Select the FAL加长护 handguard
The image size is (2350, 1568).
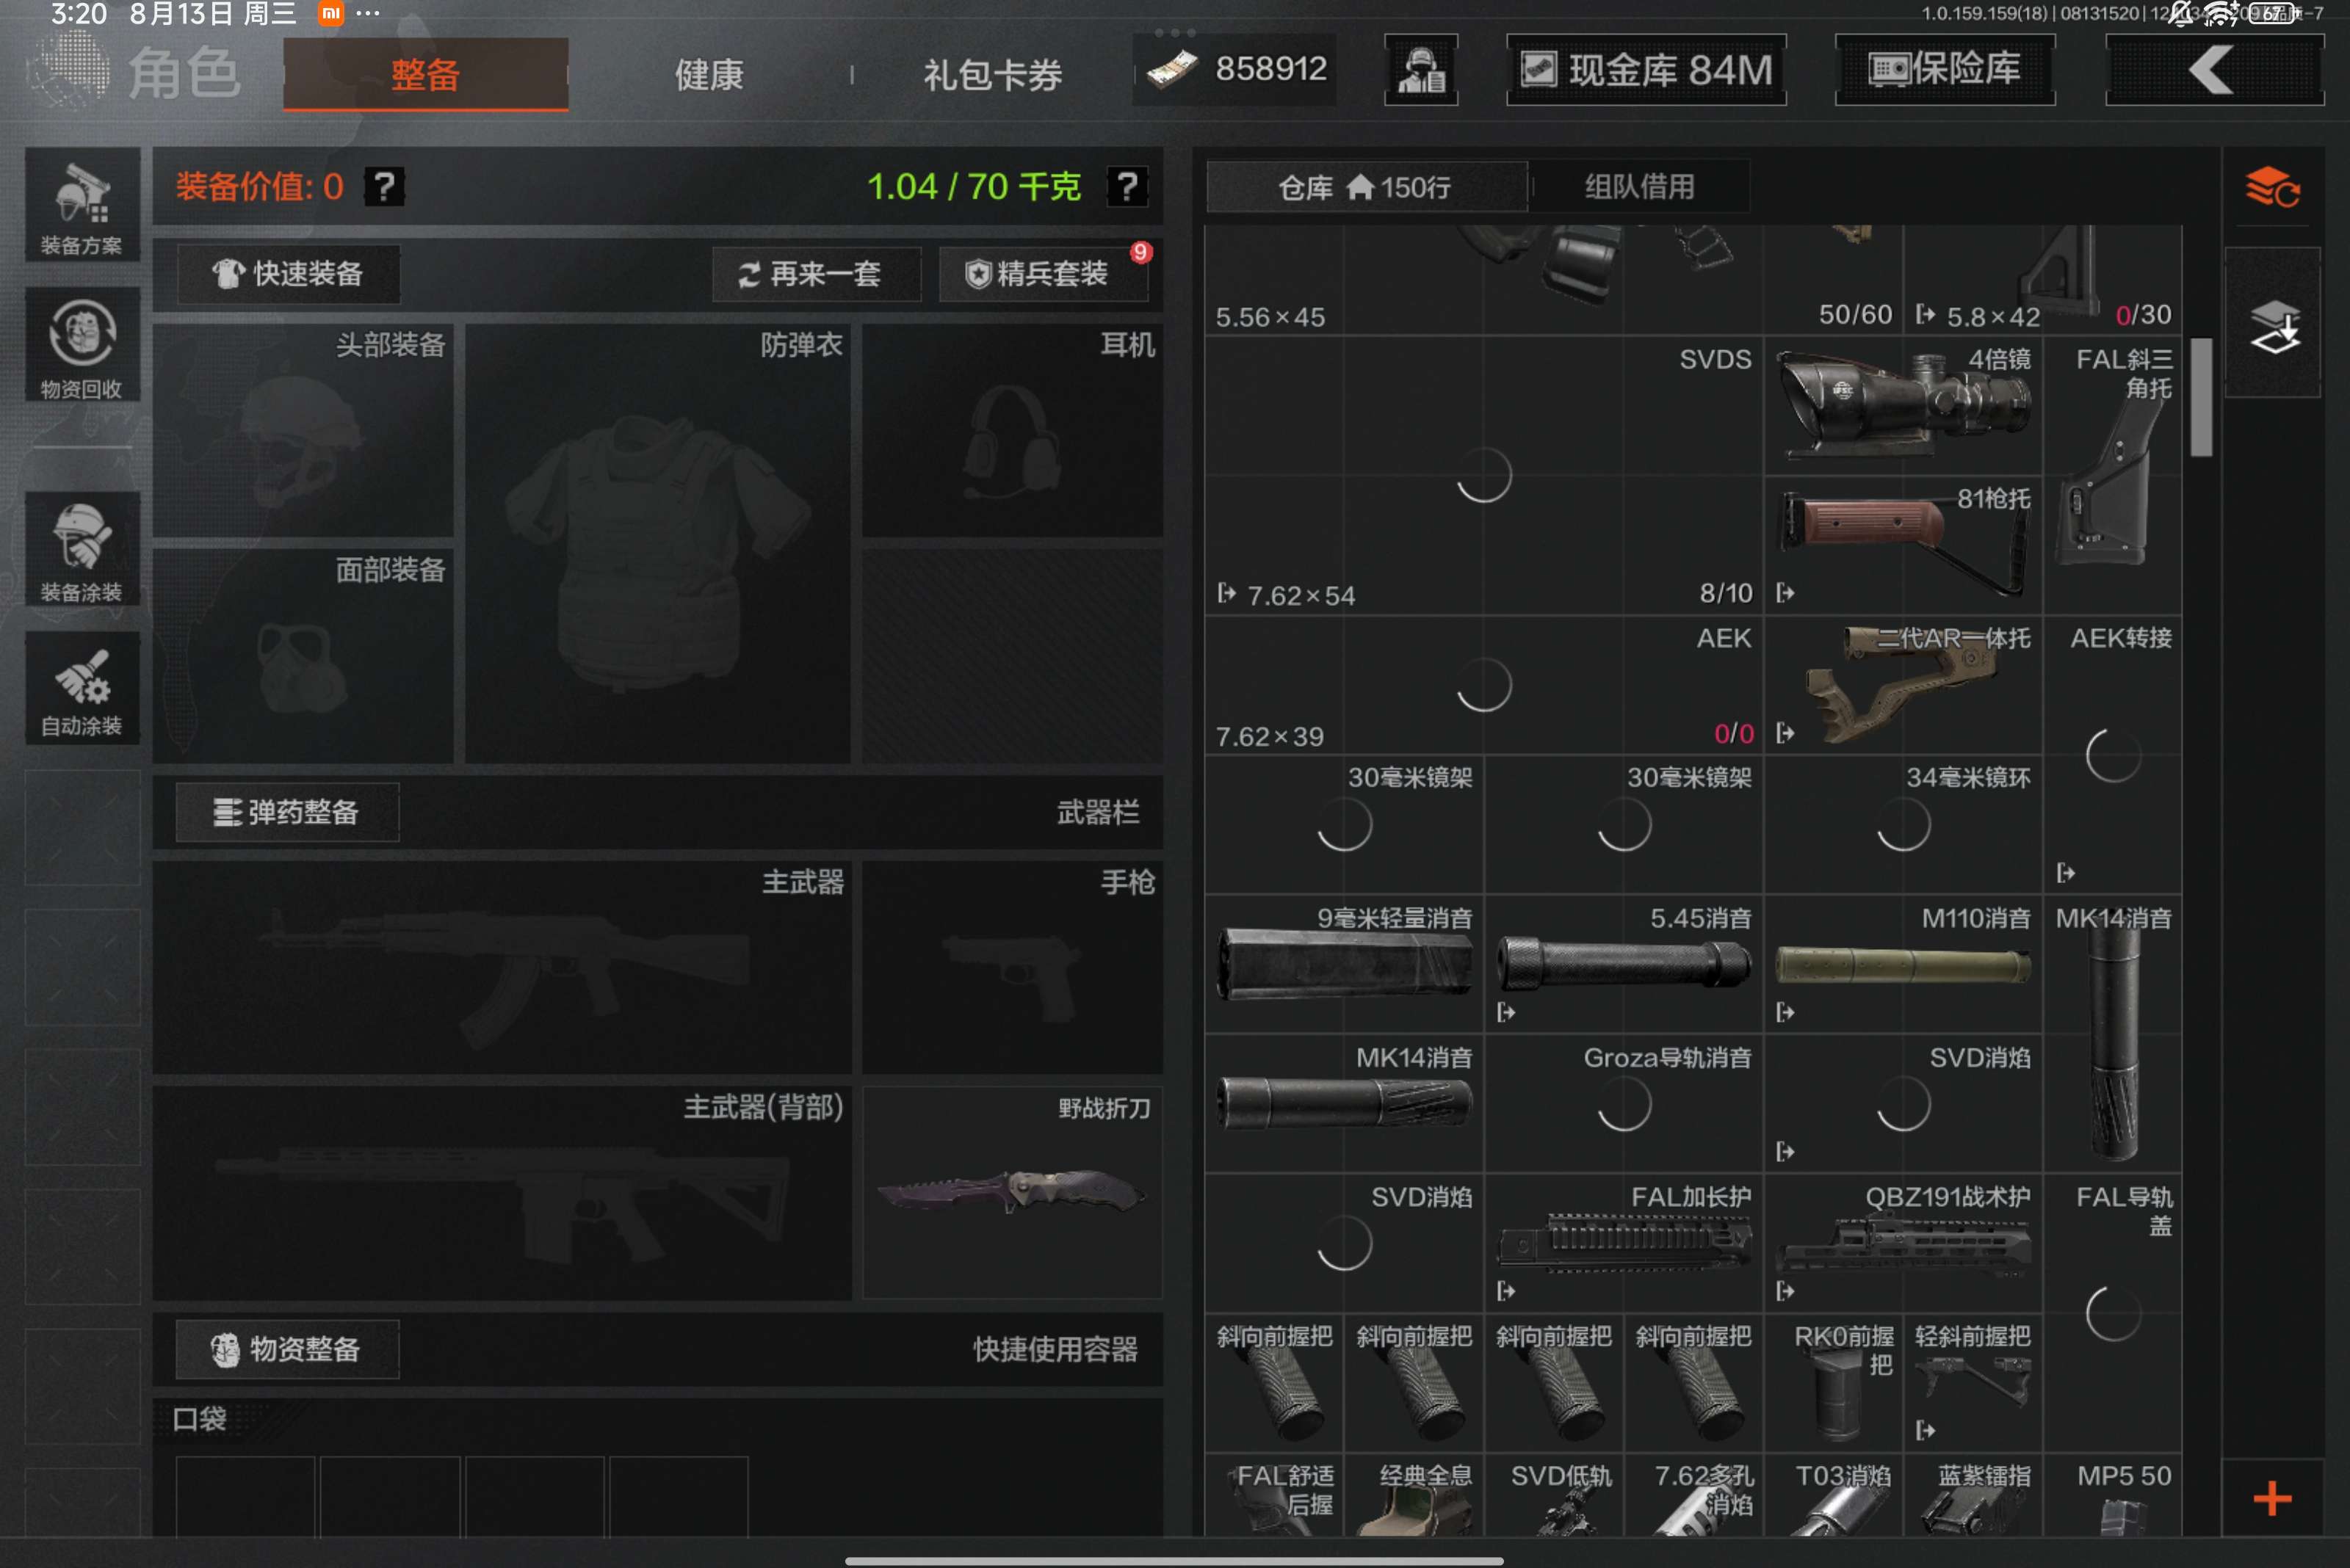[1624, 1243]
